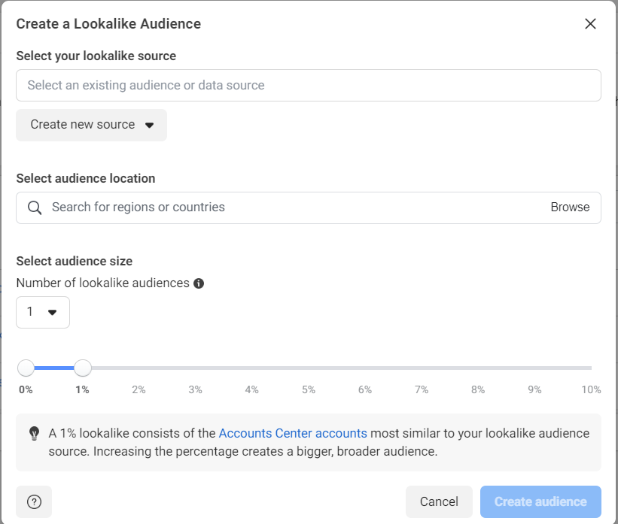Click the 1% slider handle
618x524 pixels.
[83, 368]
